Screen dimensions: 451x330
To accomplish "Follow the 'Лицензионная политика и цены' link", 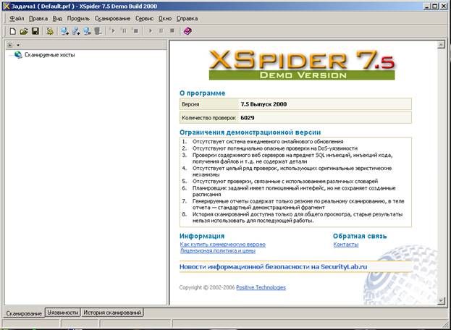I will [x=218, y=250].
